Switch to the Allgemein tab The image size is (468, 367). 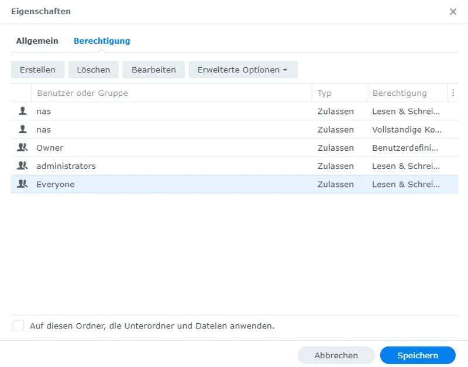[x=37, y=41]
